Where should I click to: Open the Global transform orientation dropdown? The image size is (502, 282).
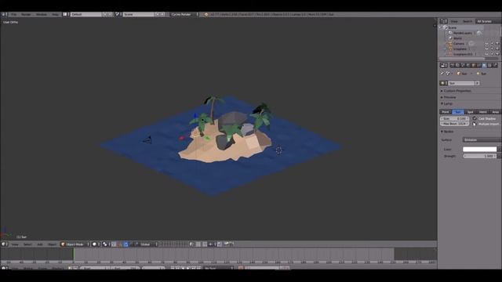pos(149,244)
